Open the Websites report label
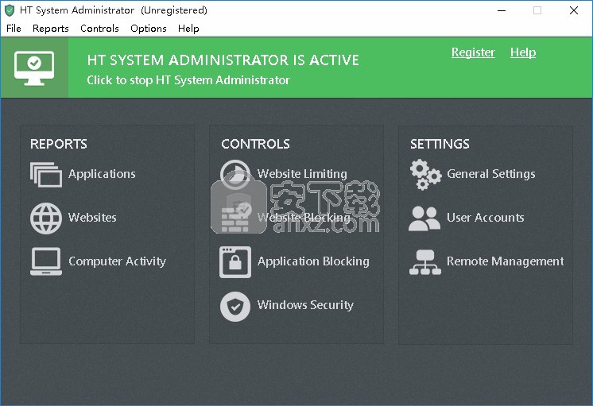Screen dimensions: 593x406 coord(92,218)
